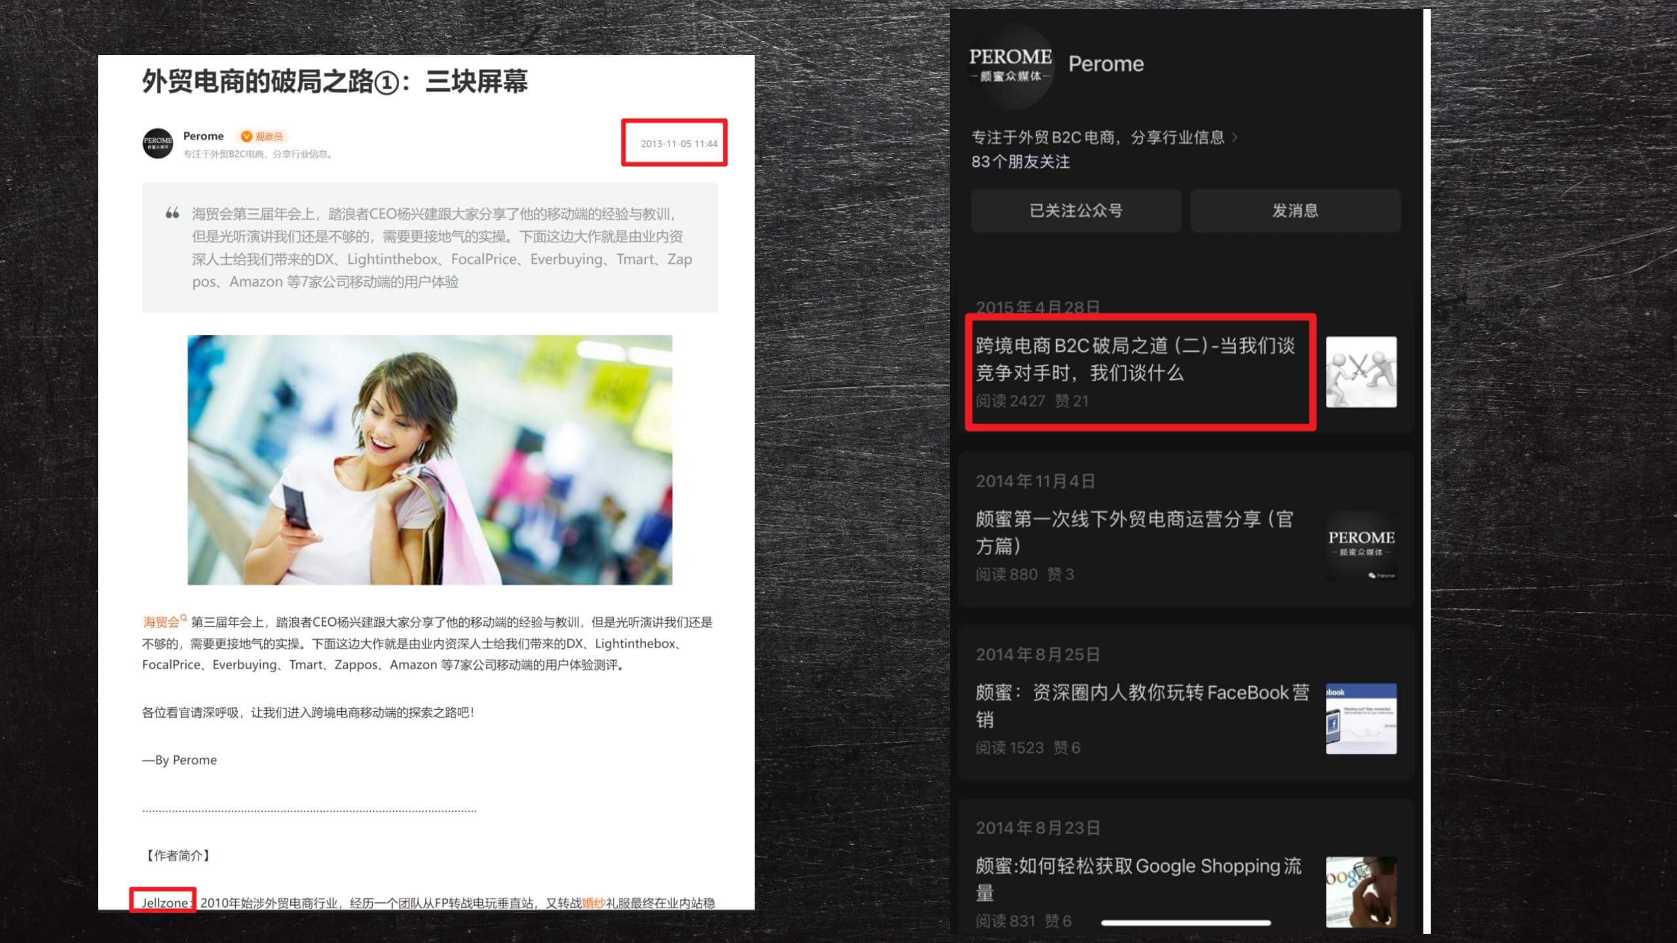Click the Facebook thumbnail image
1677x943 pixels.
click(x=1361, y=719)
